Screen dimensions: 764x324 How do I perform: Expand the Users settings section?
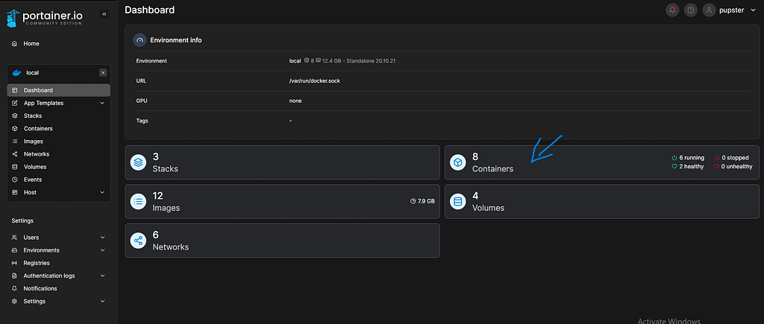click(x=102, y=238)
